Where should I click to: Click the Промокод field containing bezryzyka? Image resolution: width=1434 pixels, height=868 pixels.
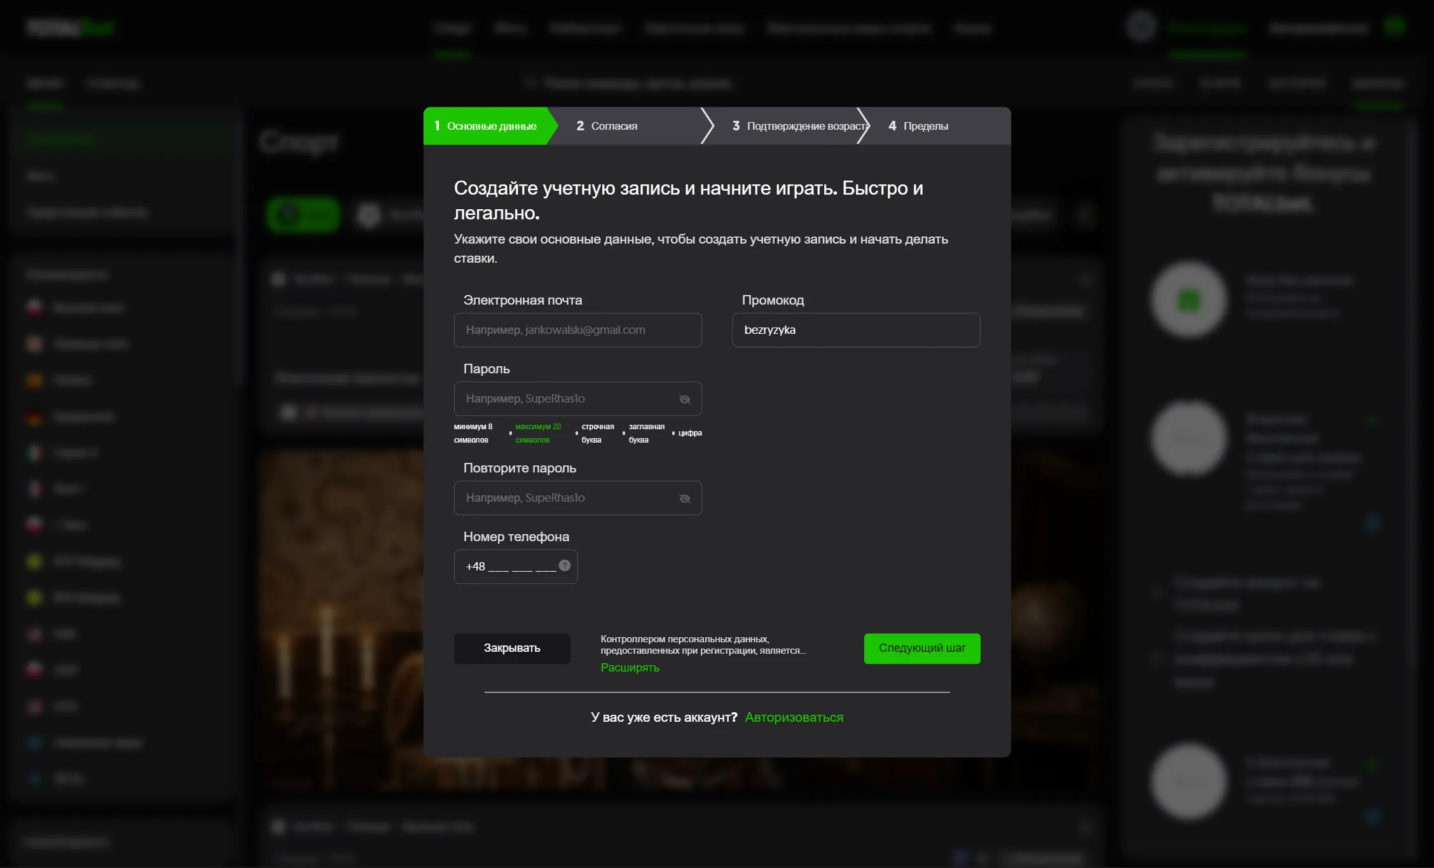(856, 330)
